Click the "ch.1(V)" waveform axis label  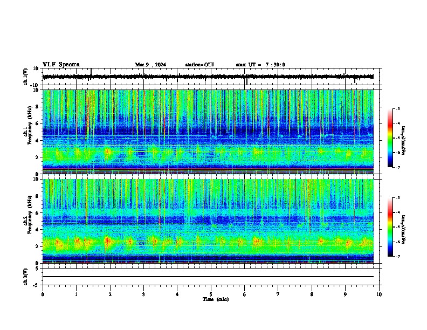[x=26, y=77]
